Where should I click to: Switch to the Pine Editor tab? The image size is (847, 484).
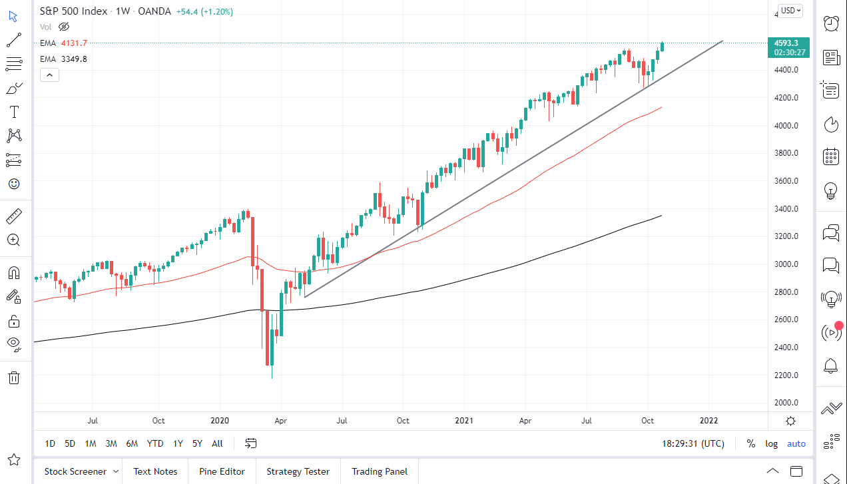[x=222, y=471]
